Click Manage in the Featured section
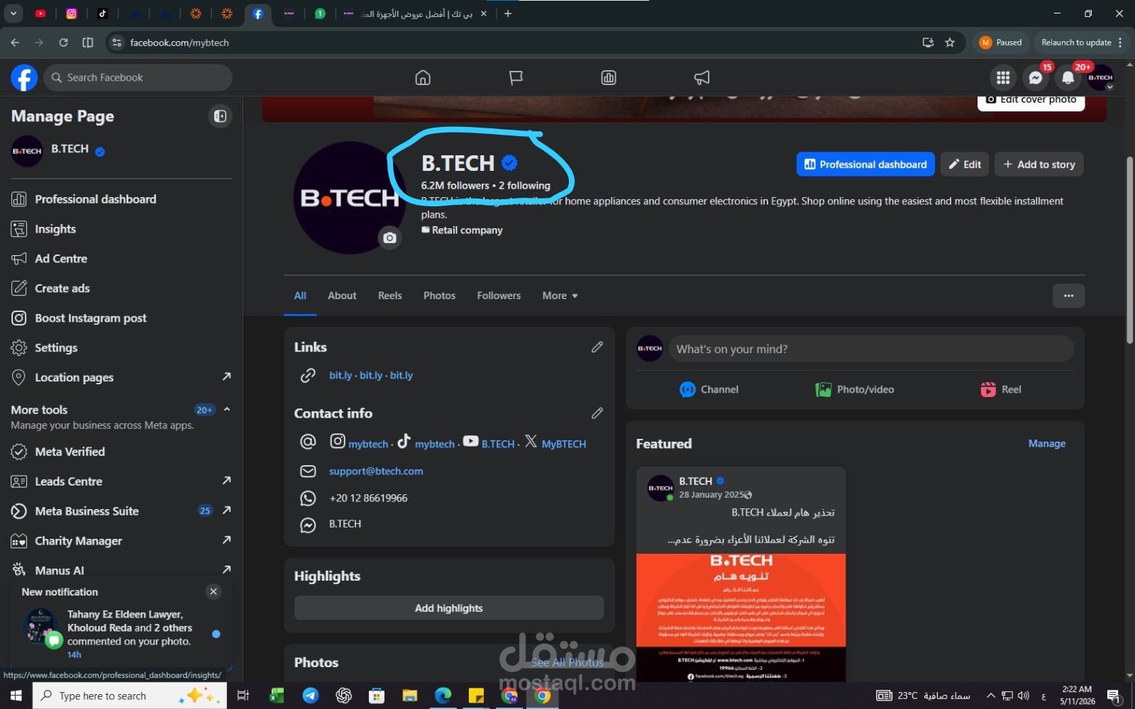The width and height of the screenshot is (1135, 709). pos(1047,443)
